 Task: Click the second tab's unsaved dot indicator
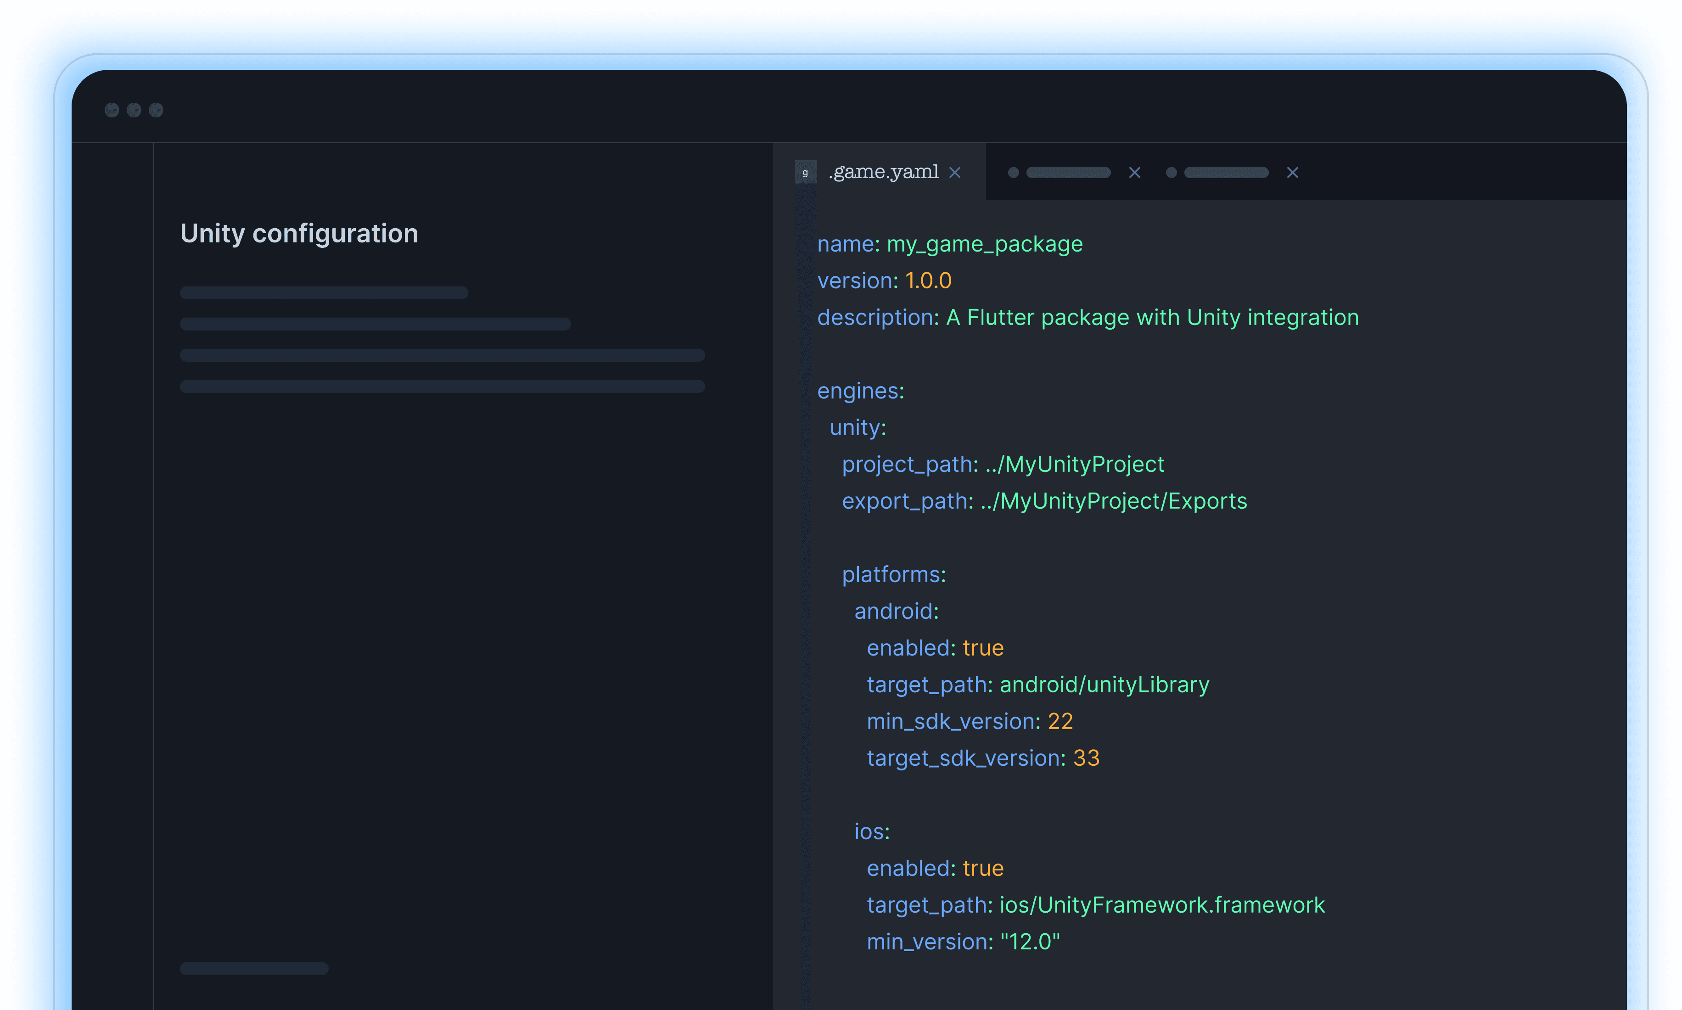pos(1013,173)
